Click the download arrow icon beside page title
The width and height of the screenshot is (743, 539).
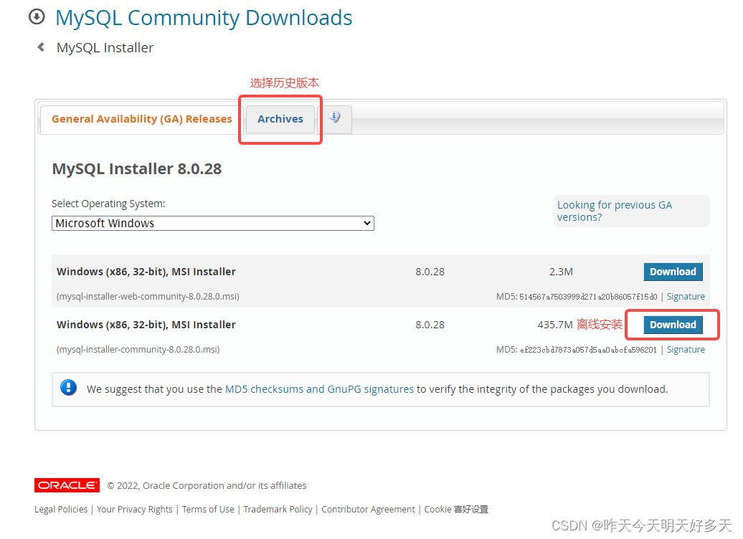(36, 16)
